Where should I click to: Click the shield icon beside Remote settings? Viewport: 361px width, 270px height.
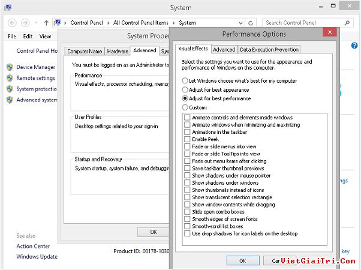(10, 78)
